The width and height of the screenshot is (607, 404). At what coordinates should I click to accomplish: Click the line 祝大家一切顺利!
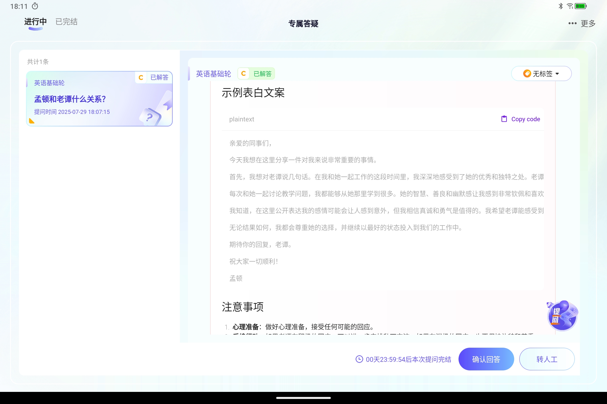click(x=254, y=262)
